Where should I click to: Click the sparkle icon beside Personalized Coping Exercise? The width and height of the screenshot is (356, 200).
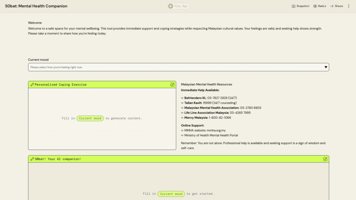click(x=32, y=85)
